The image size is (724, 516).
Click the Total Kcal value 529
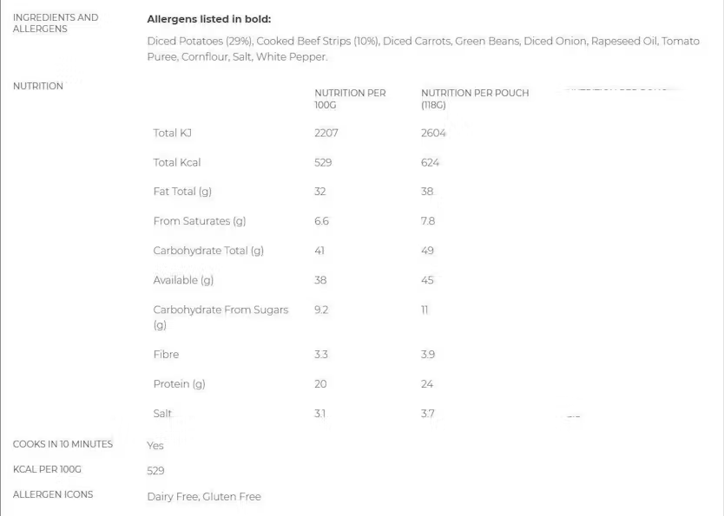click(323, 162)
